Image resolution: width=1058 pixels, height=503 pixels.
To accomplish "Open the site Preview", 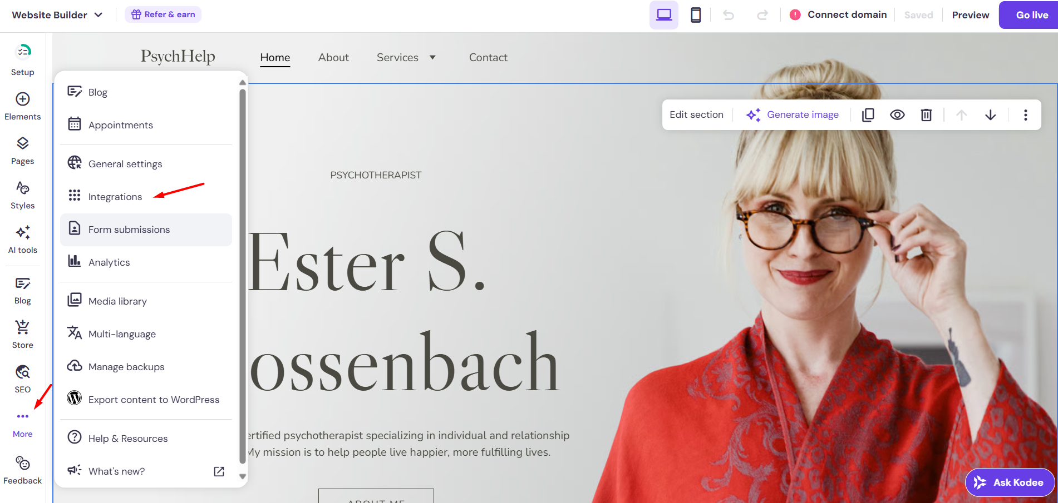I will click(x=970, y=15).
